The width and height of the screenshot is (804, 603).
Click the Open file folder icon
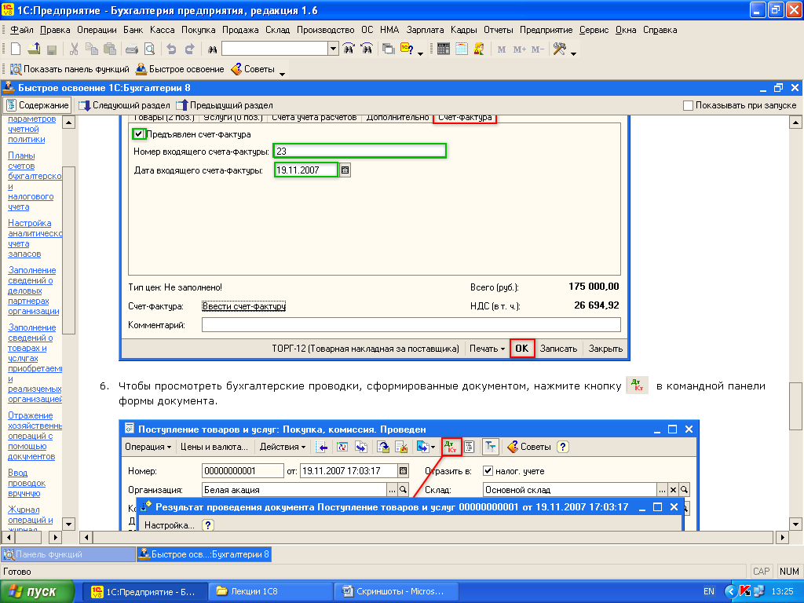(x=34, y=49)
